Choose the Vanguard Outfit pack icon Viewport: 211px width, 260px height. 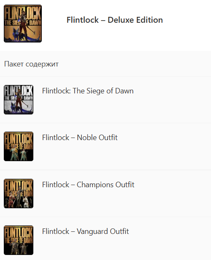tap(19, 240)
